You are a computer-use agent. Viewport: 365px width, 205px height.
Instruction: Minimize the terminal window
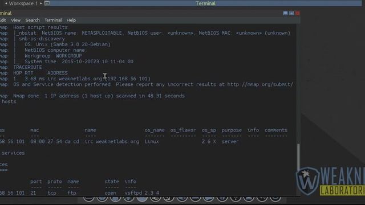click(x=285, y=13)
